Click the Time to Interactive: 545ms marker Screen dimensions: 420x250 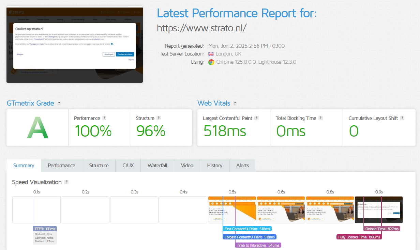(x=258, y=245)
